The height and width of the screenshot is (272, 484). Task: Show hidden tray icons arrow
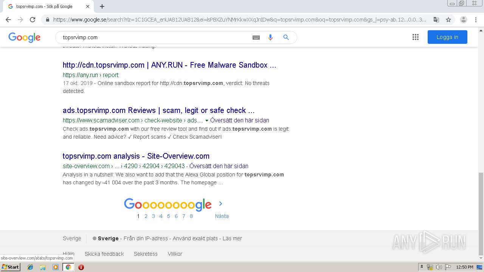[x=422, y=267]
